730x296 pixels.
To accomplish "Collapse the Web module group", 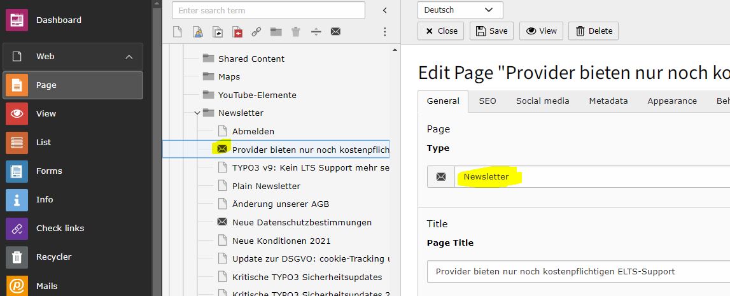I will 129,57.
